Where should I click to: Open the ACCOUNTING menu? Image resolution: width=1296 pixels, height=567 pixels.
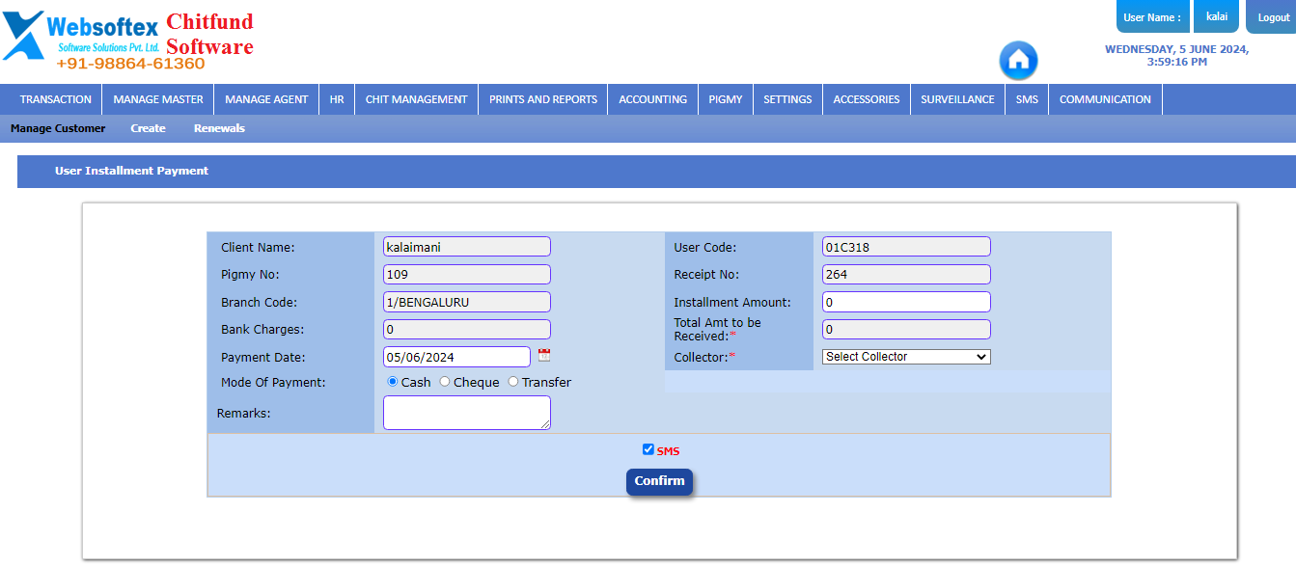point(652,98)
